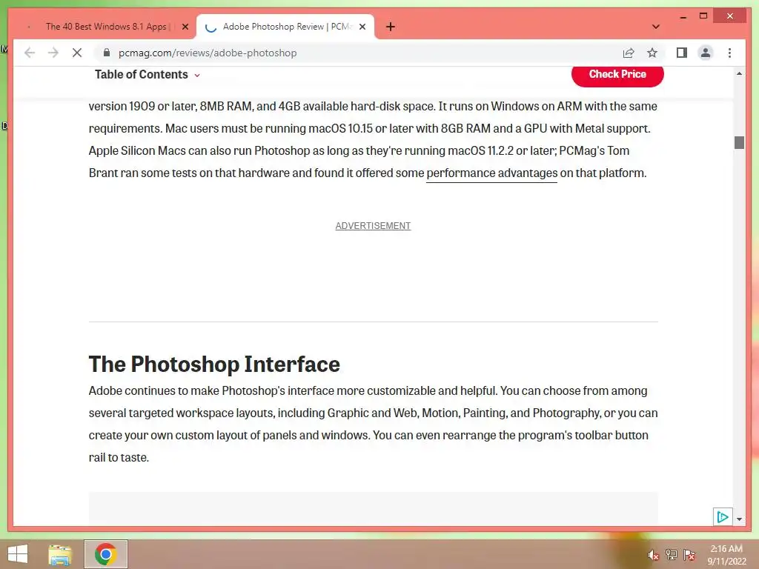759x569 pixels.
Task: Open the Action Center flag icon
Action: [x=689, y=555]
